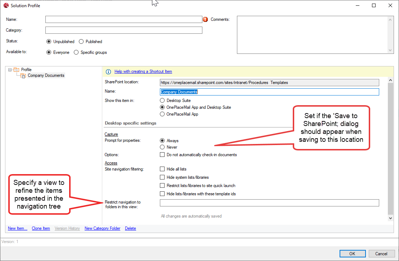Click the Profile folder icon in tree
This screenshot has width=399, height=261.
[x=17, y=70]
